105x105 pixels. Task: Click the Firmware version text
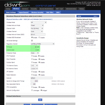coord(88,2)
